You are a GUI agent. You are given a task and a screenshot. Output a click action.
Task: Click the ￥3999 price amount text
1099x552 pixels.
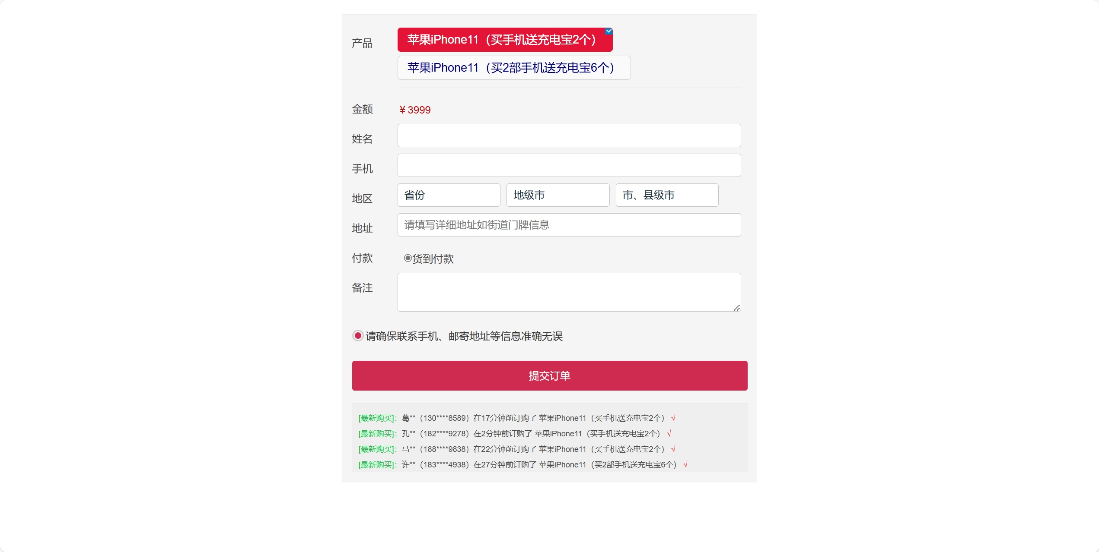pos(414,110)
